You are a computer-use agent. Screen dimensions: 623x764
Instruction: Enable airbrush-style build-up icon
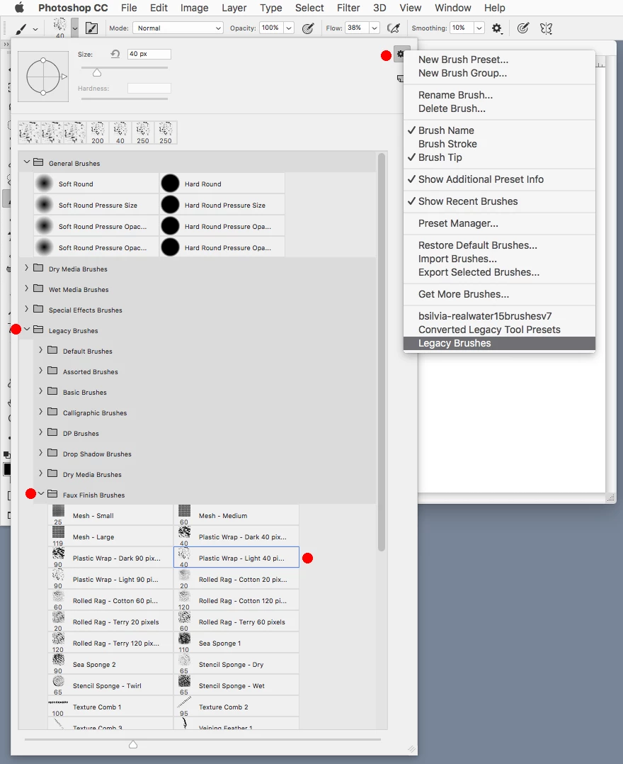(394, 28)
